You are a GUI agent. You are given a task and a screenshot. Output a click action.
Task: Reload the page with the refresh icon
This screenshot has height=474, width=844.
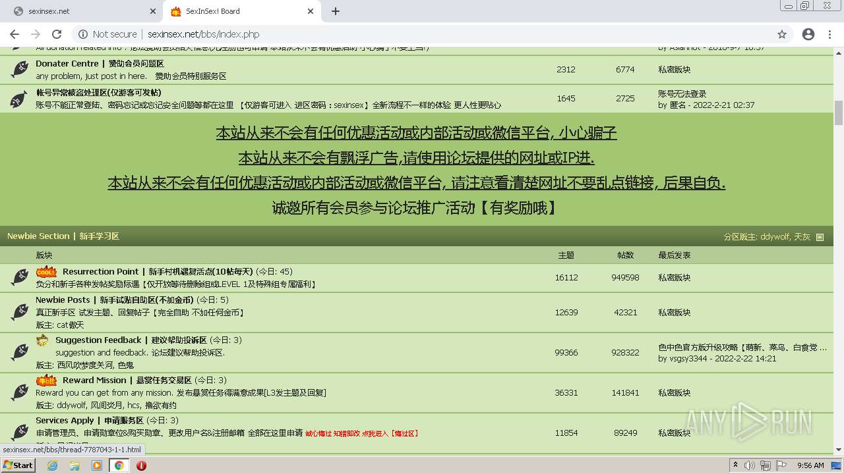click(57, 34)
